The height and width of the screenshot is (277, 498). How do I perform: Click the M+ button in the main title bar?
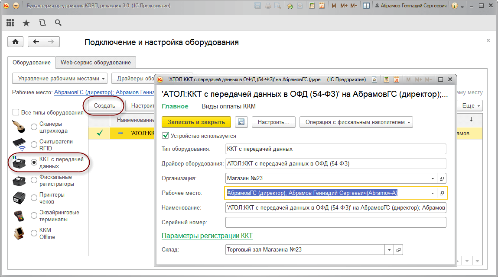(x=344, y=6)
